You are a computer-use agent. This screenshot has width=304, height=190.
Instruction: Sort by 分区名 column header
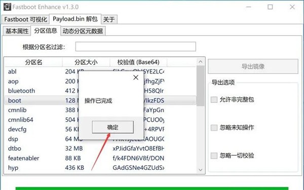point(33,62)
